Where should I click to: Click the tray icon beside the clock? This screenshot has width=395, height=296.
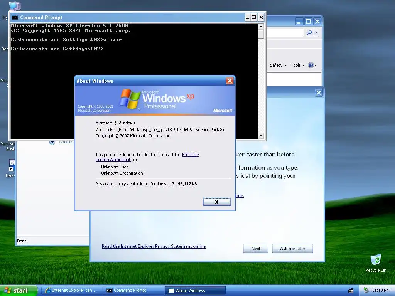(366, 290)
